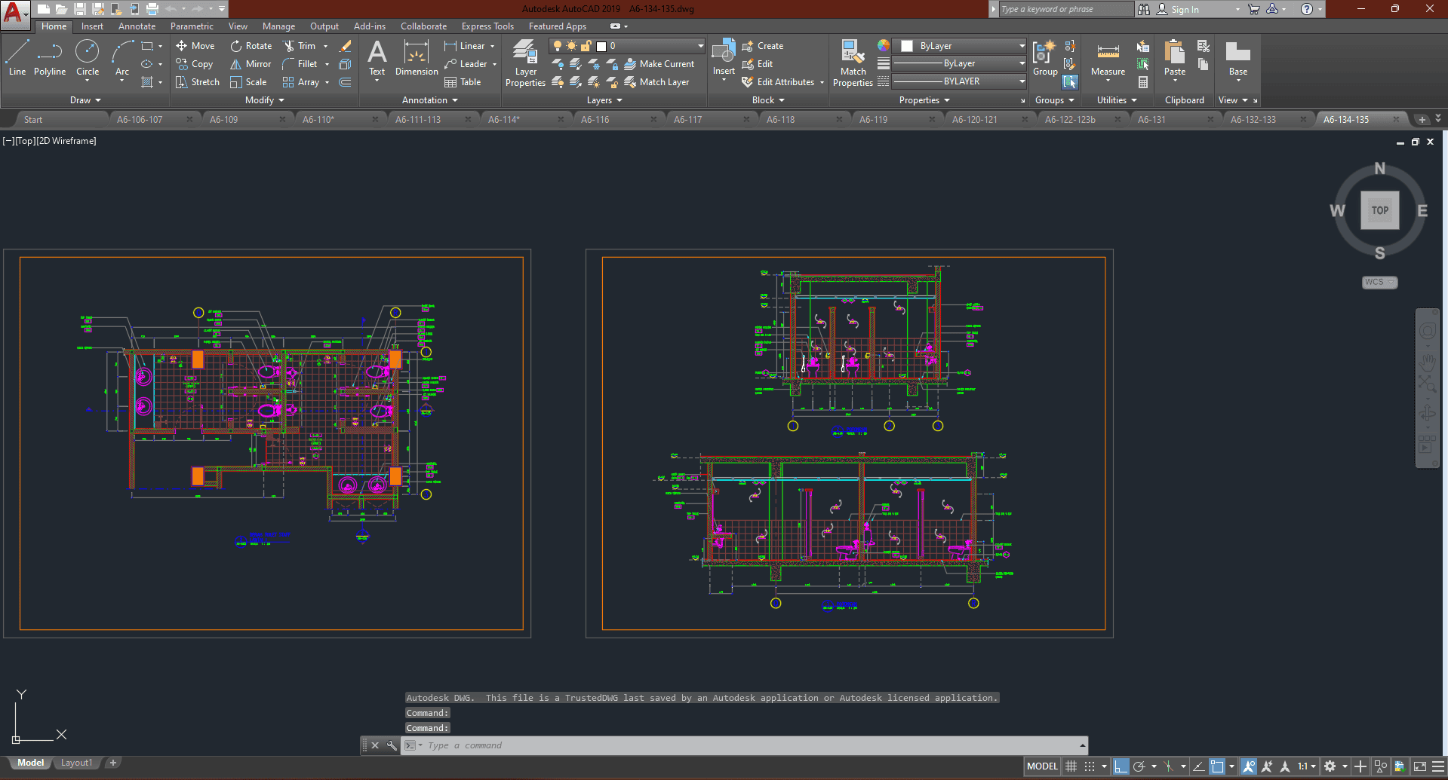Open the A6-116 drawing tab
This screenshot has height=780, width=1448.
pyautogui.click(x=595, y=119)
